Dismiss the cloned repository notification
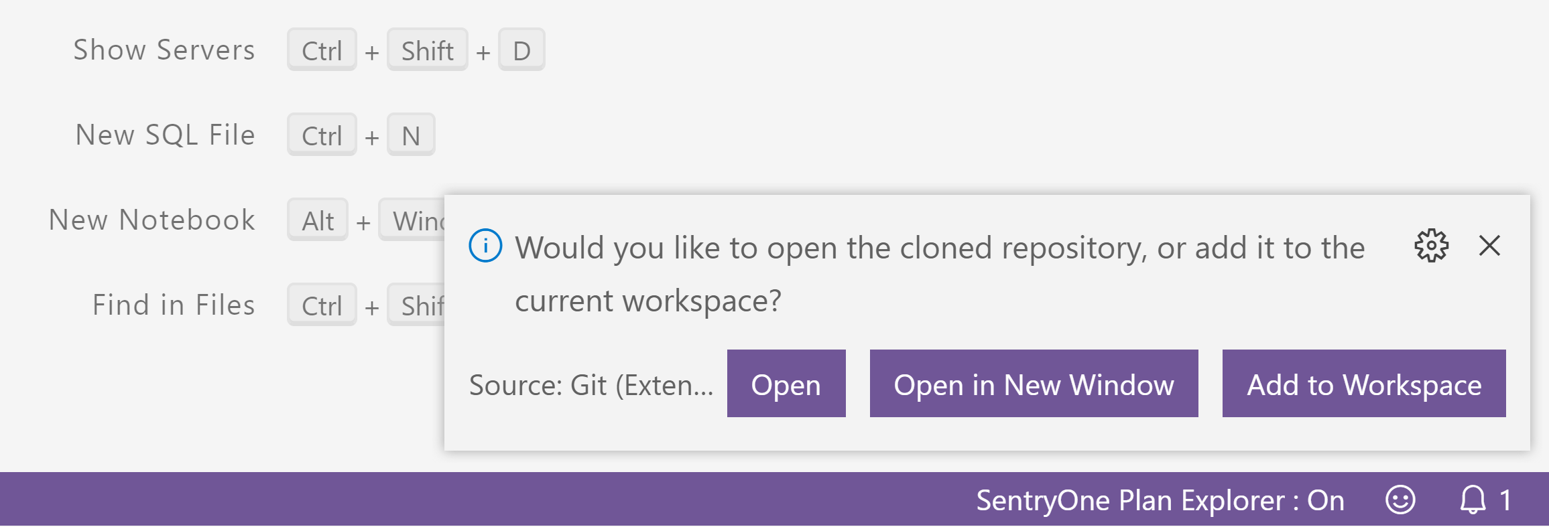1549x527 pixels. [1489, 246]
